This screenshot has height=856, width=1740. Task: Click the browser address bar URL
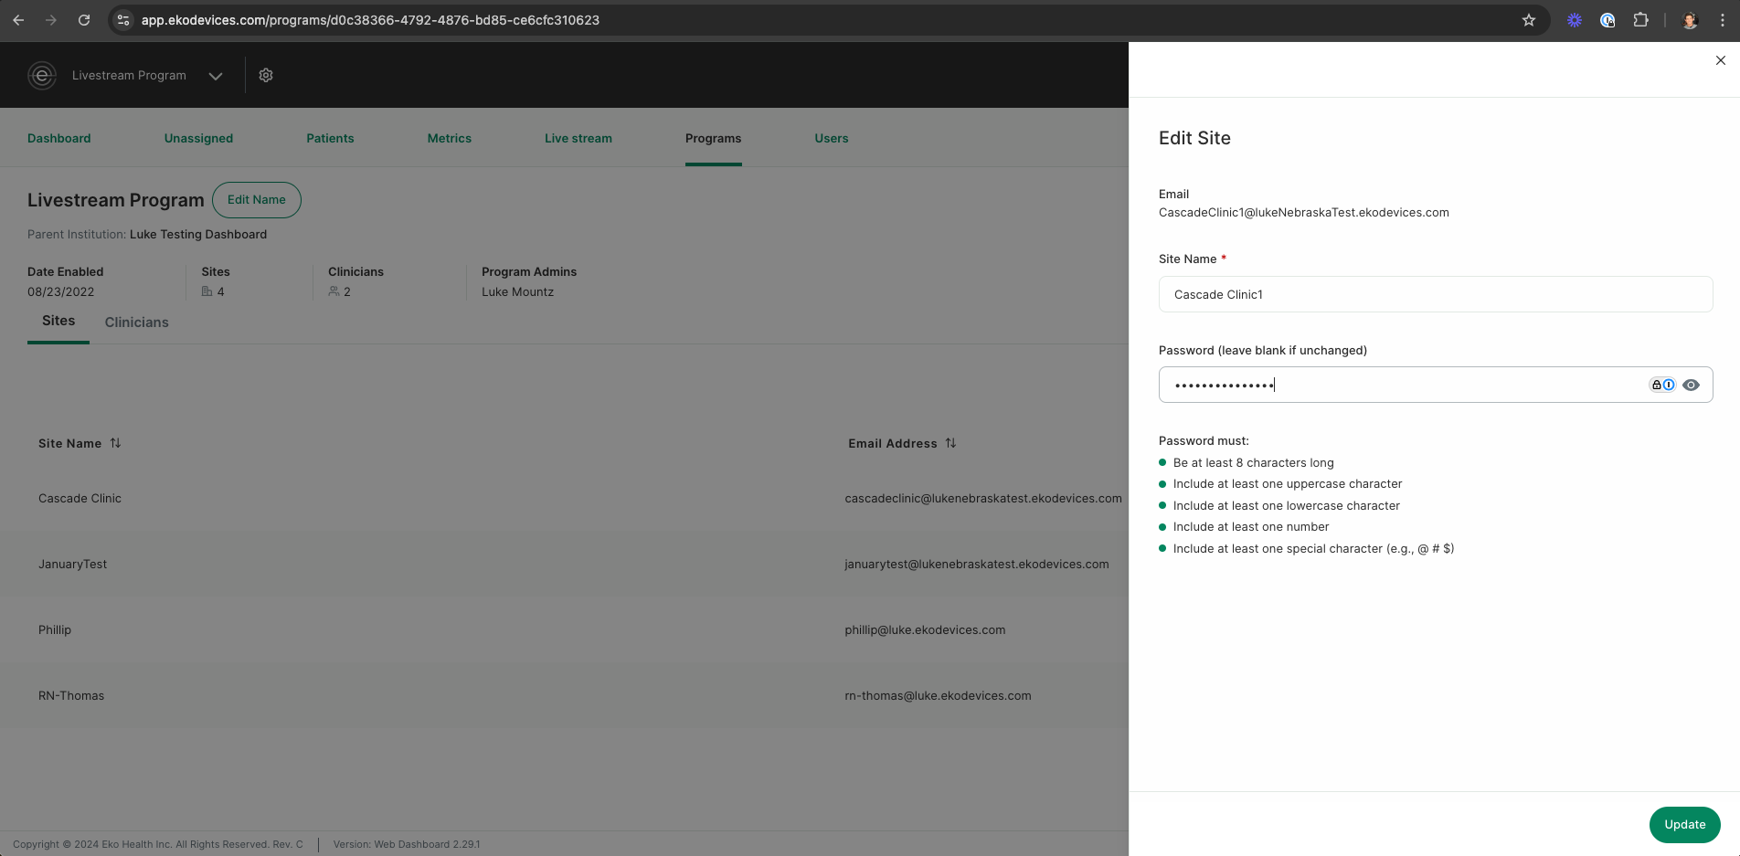coord(370,20)
